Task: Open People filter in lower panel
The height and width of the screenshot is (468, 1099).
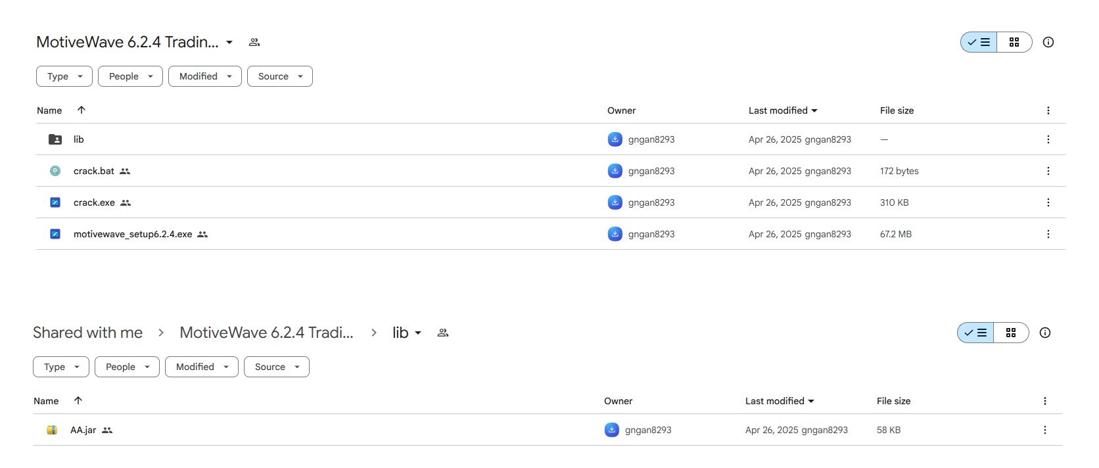Action: tap(127, 367)
